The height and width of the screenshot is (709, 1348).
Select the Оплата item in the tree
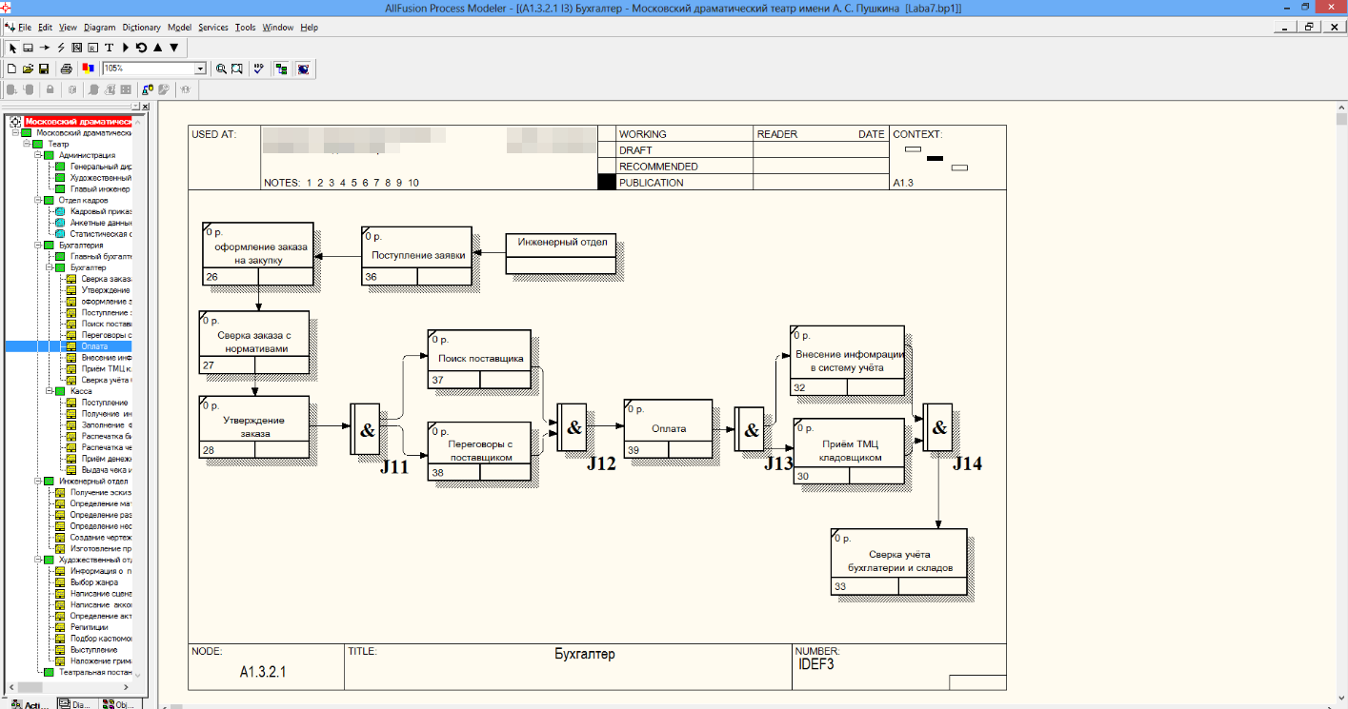[94, 346]
